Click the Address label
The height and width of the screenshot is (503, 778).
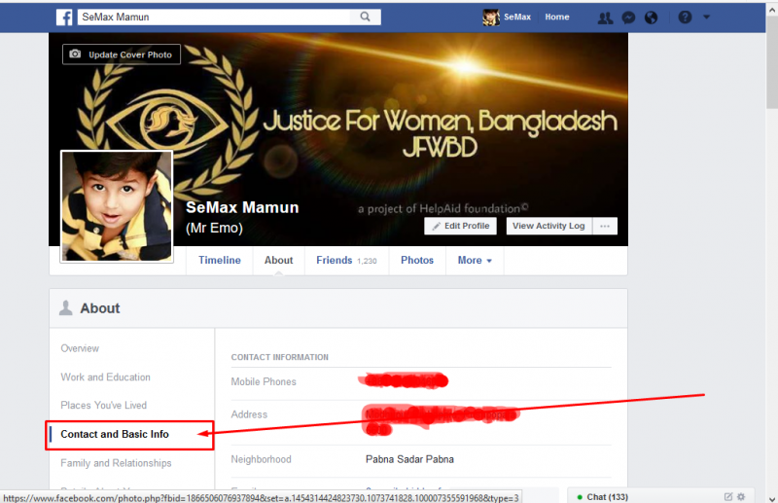coord(249,414)
